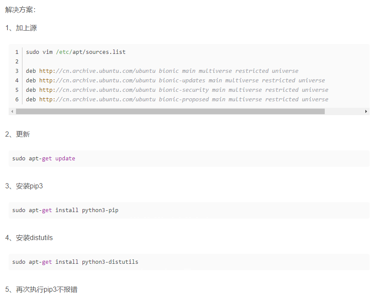
Task: Click the 1、加上源 section heading
Action: [20, 28]
